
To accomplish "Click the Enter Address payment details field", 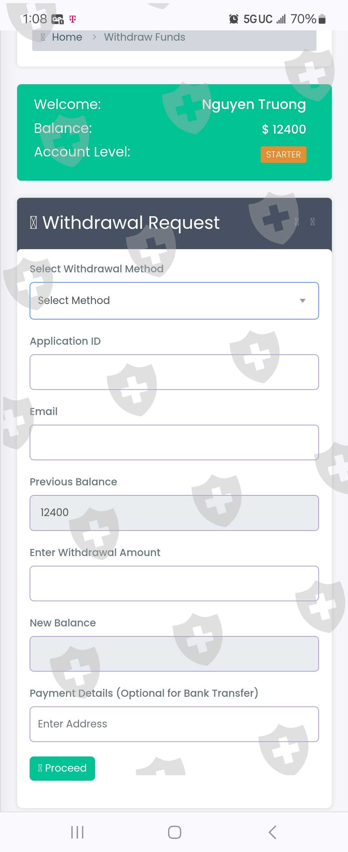I will click(x=174, y=724).
